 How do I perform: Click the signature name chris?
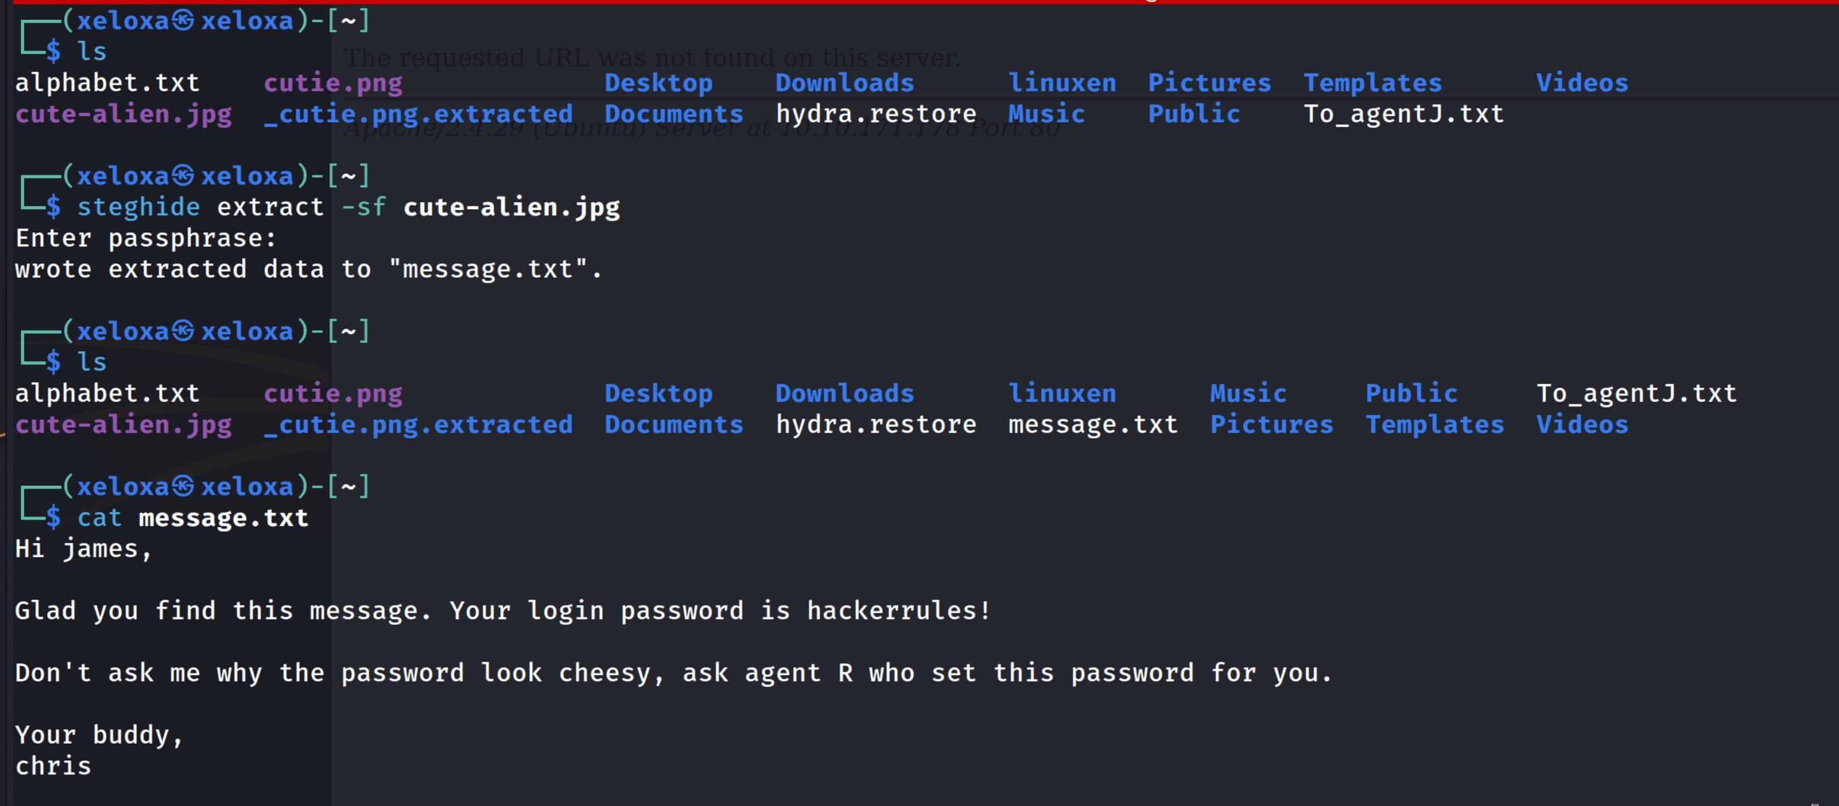[x=53, y=766]
